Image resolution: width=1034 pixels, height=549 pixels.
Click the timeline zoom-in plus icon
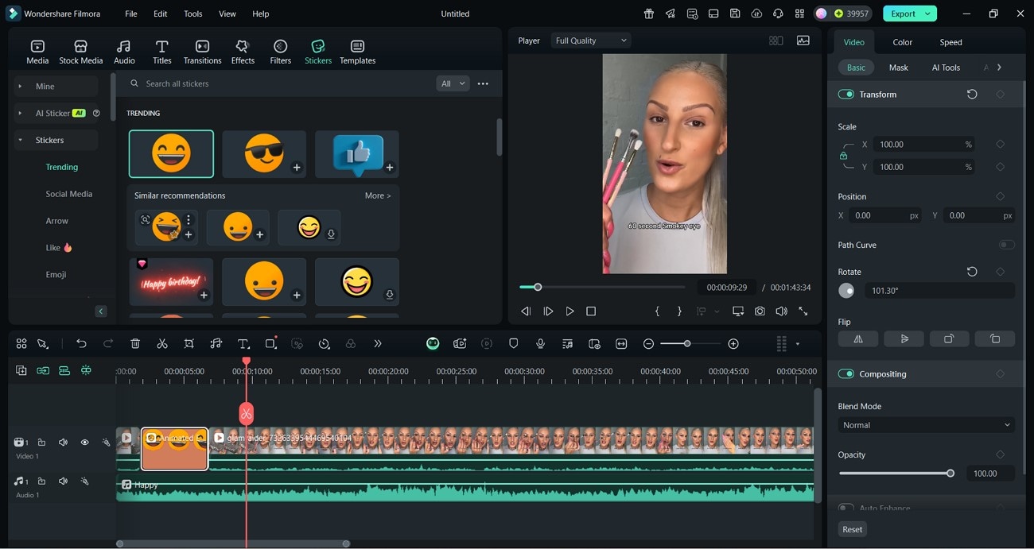click(733, 344)
